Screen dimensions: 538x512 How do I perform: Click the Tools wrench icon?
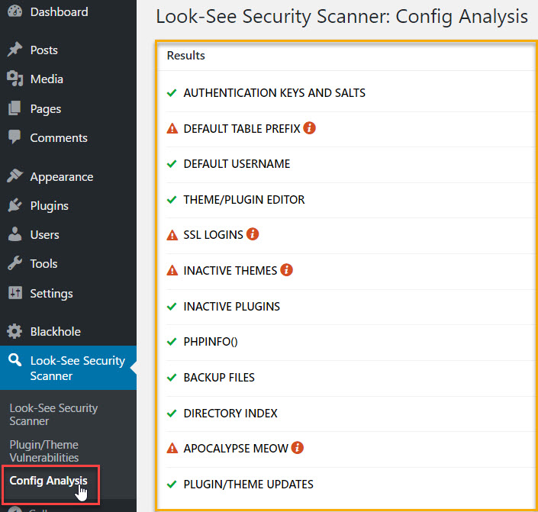point(14,263)
